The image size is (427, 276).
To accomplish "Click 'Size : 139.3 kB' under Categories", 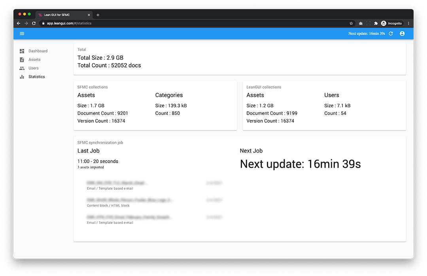I will click(x=171, y=106).
